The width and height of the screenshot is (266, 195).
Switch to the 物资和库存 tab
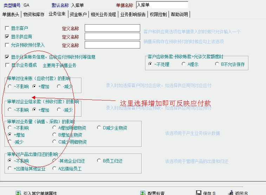(x=34, y=14)
